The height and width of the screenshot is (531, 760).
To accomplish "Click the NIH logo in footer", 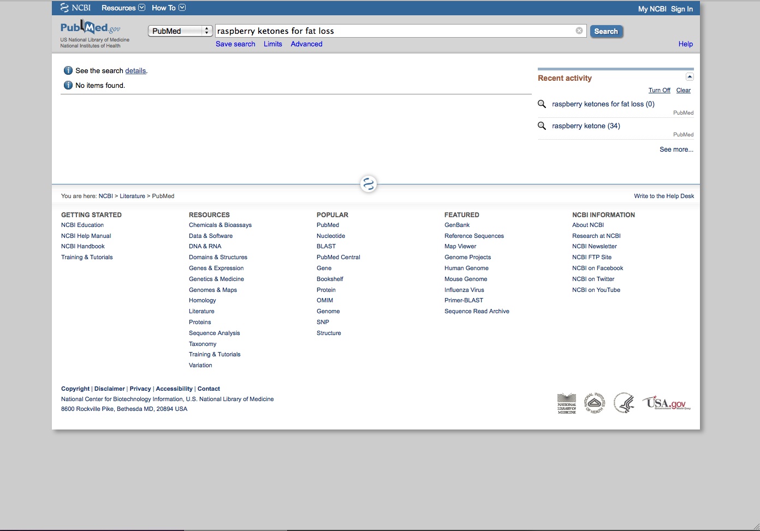I will 595,403.
